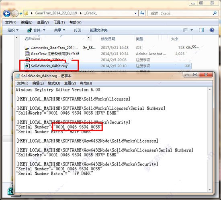This screenshot has width=221, height=200.
Task: Open the view options dropdown arrow
Action: point(192,30)
